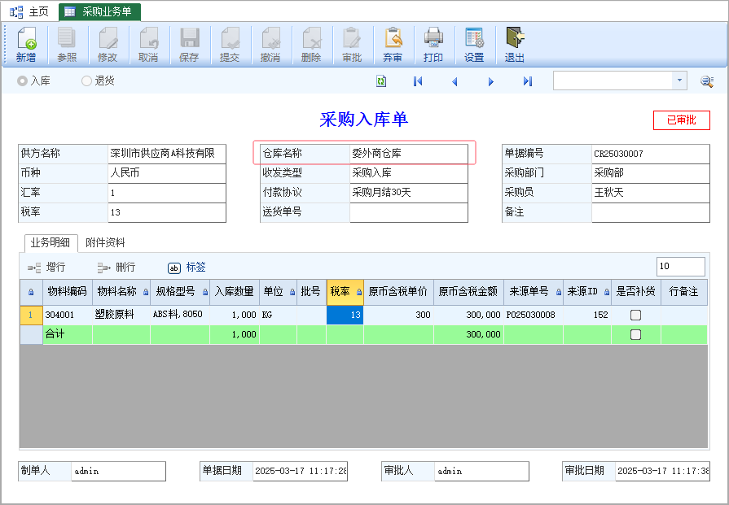Image resolution: width=729 pixels, height=505 pixels.
Task: Open the record search dropdown arrow
Action: [x=679, y=81]
